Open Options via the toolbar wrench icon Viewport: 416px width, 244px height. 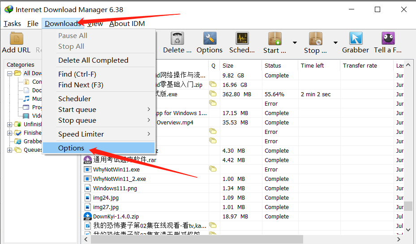[x=209, y=39]
